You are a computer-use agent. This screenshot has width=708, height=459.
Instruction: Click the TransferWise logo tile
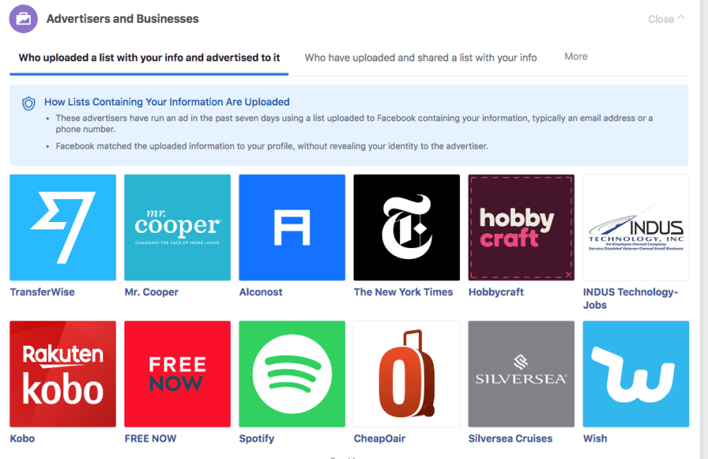63,228
